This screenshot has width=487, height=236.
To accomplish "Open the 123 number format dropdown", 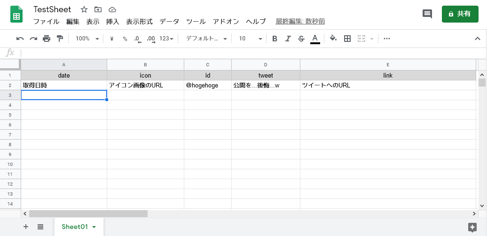I will click(166, 39).
